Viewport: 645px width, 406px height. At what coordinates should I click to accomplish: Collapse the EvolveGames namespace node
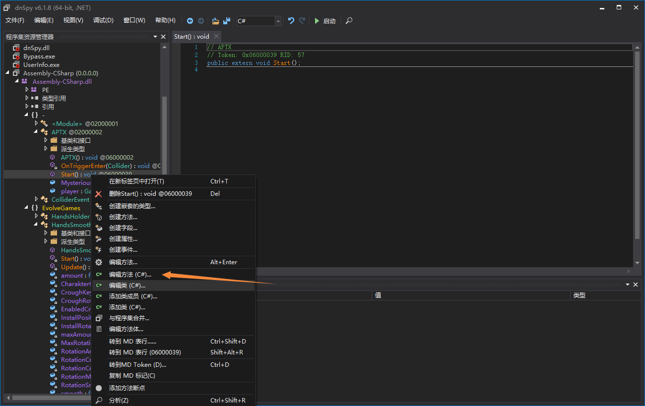click(26, 208)
